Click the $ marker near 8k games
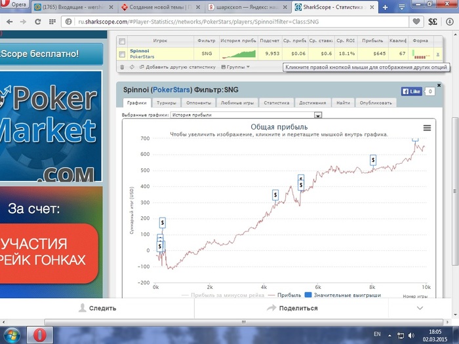Image resolution: width=459 pixels, height=344 pixels. pos(373,160)
